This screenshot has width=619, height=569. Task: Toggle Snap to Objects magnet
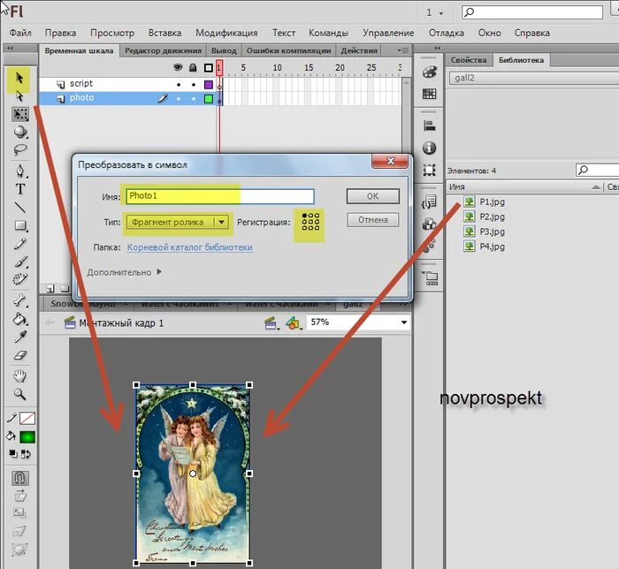pos(19,478)
